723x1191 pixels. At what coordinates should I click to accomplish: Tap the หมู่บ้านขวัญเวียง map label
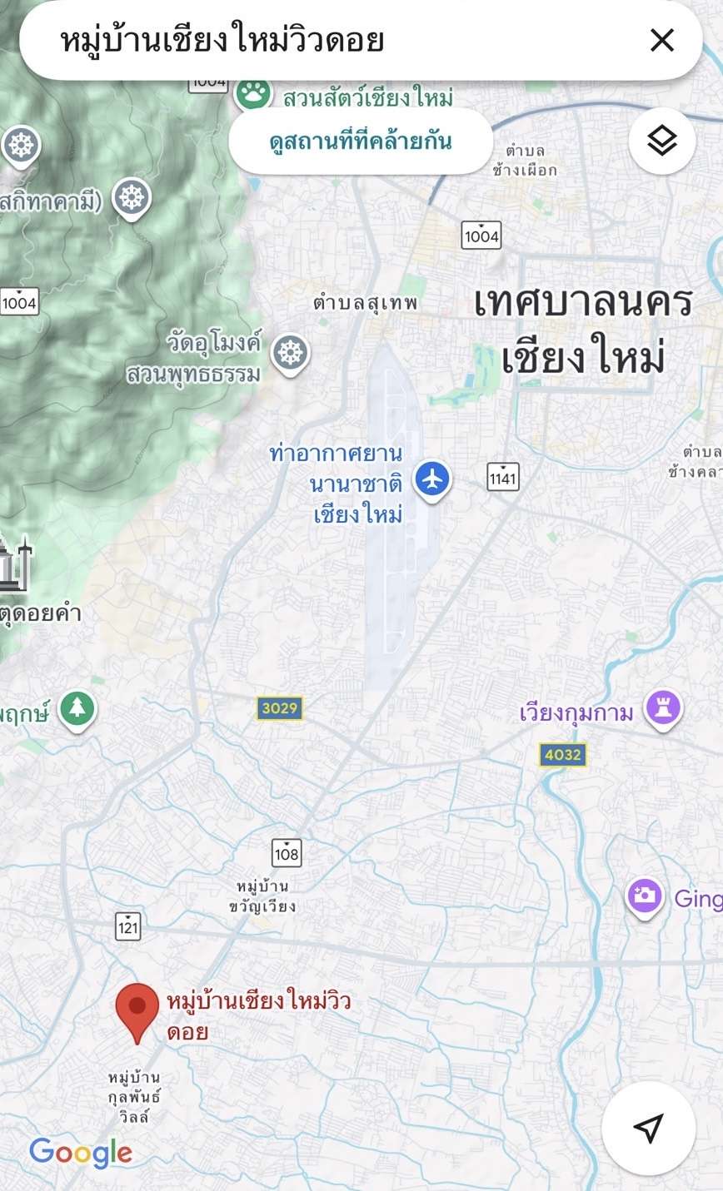pos(262,896)
